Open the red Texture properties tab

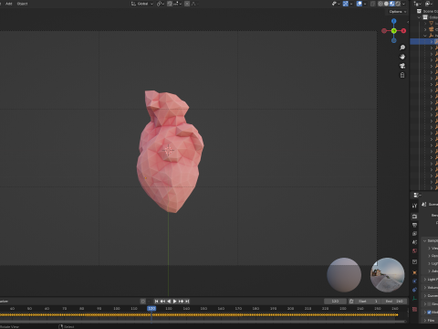(x=414, y=309)
